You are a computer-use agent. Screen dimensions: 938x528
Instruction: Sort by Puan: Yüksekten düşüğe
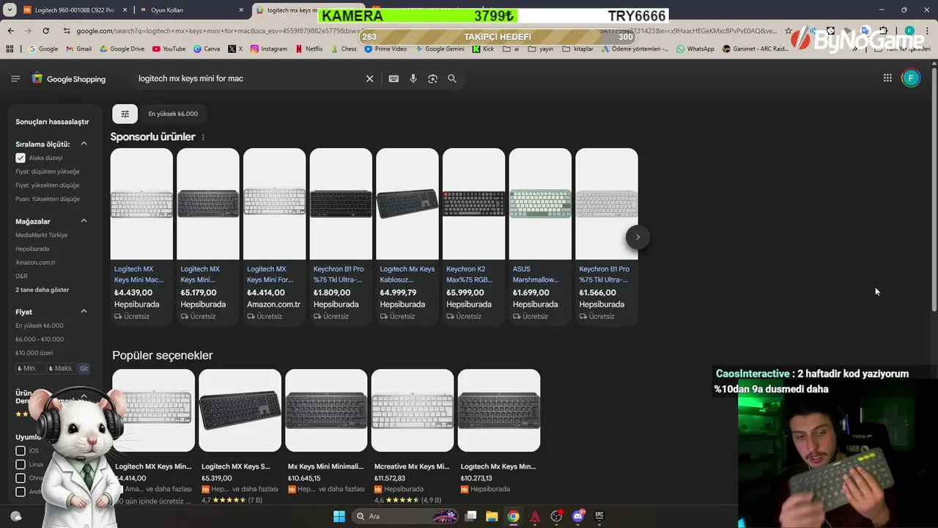click(48, 199)
